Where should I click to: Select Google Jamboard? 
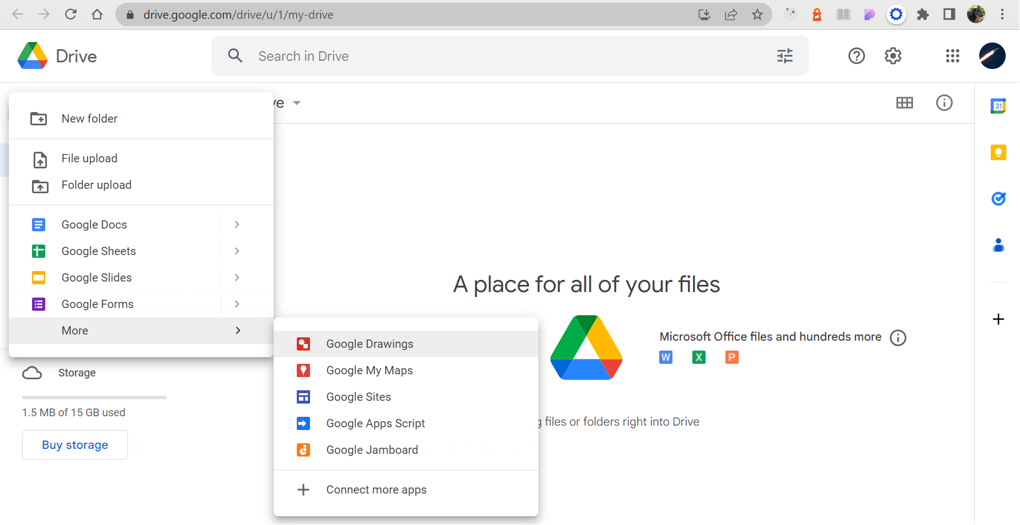click(406, 450)
